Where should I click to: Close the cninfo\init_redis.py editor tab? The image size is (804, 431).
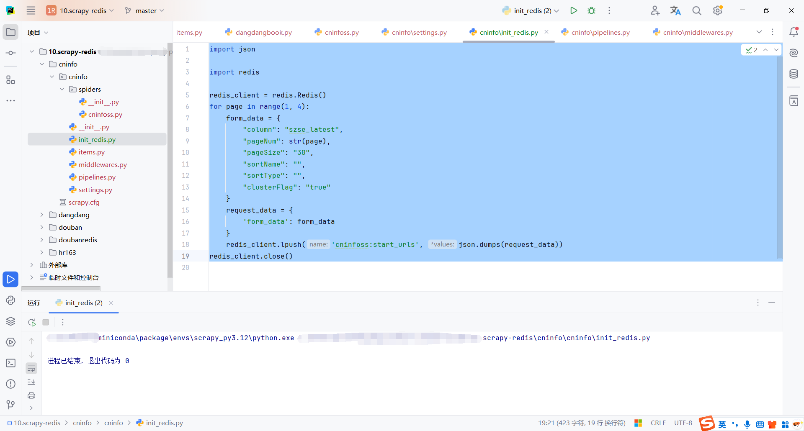546,32
